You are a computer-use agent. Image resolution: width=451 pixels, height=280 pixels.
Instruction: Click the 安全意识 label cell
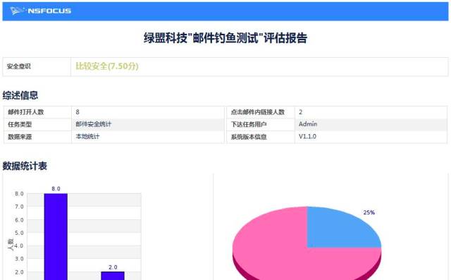pos(37,66)
